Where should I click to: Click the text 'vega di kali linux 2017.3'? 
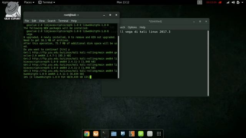click(x=148, y=32)
